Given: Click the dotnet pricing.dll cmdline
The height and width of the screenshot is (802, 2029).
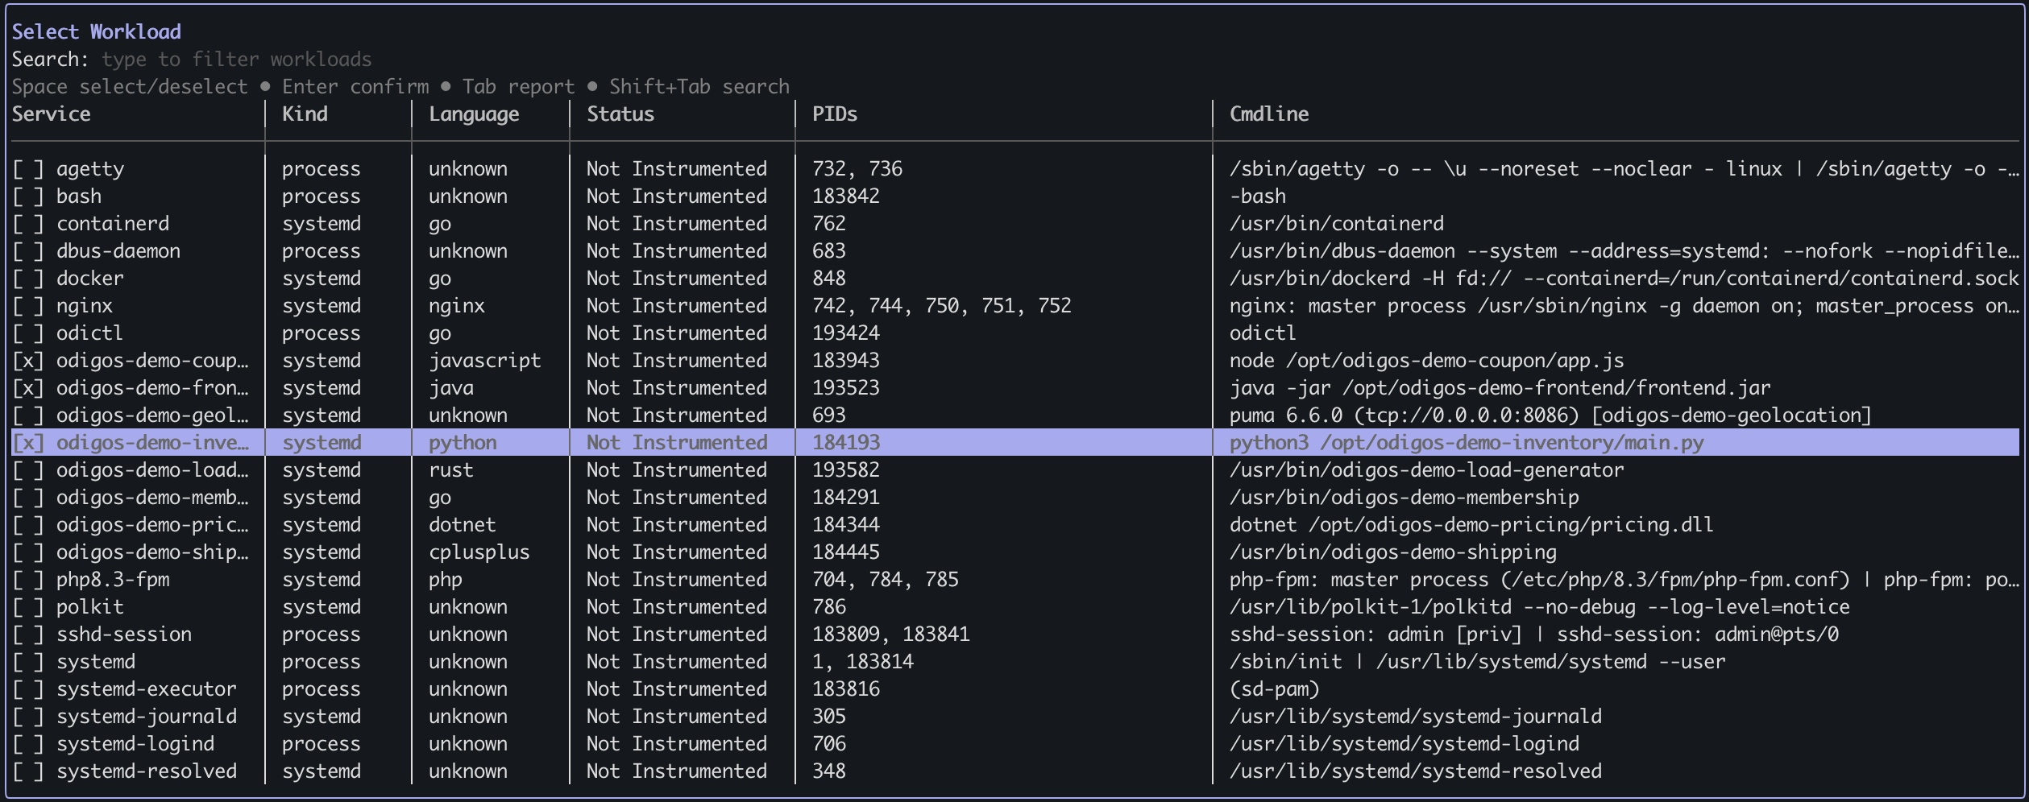Looking at the screenshot, I should [x=1471, y=525].
